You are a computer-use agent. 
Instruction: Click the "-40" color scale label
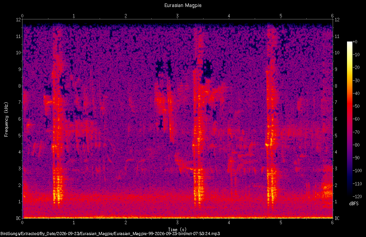[356, 93]
